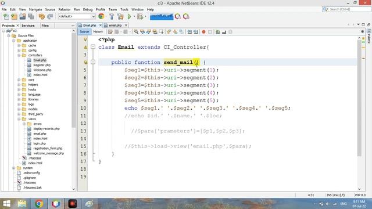Expand the errors folder under views

[x=24, y=124]
